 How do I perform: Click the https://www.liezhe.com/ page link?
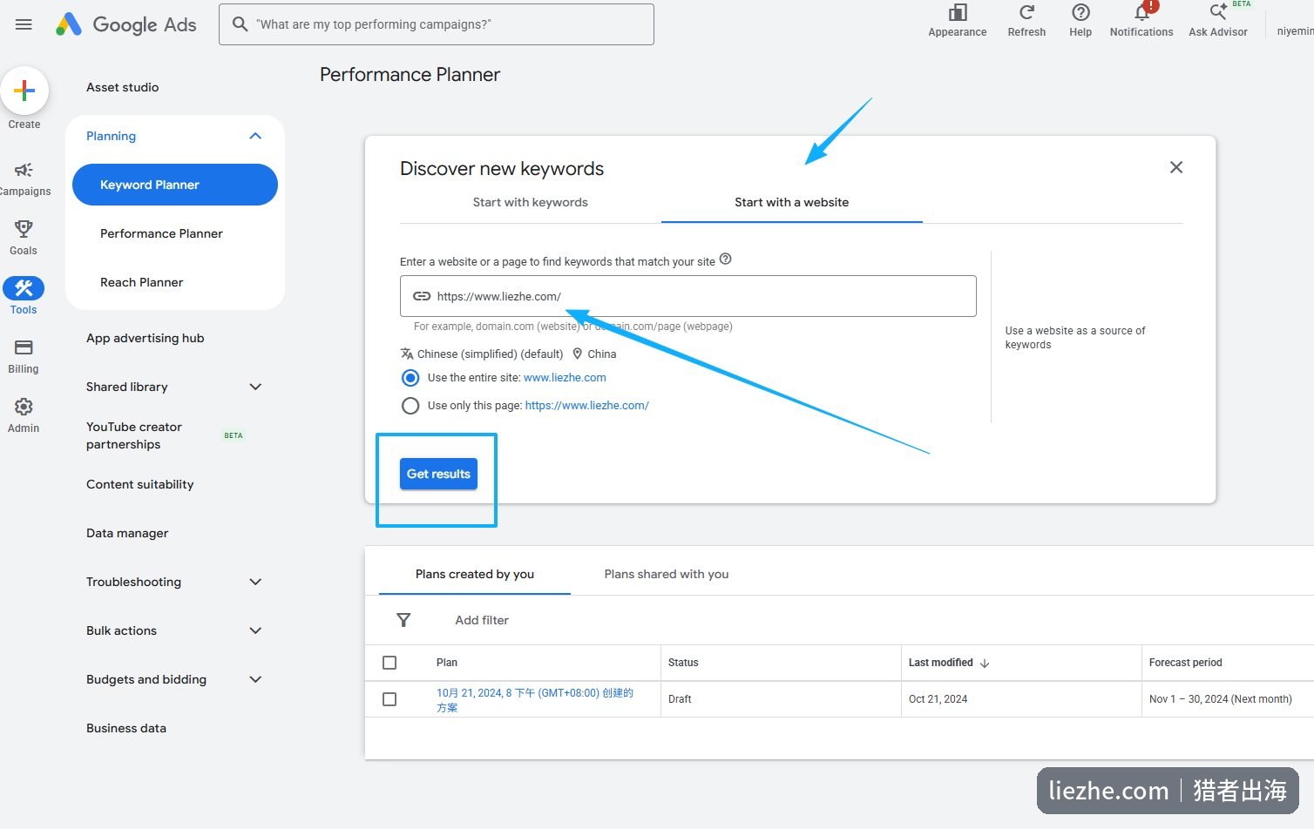click(587, 406)
